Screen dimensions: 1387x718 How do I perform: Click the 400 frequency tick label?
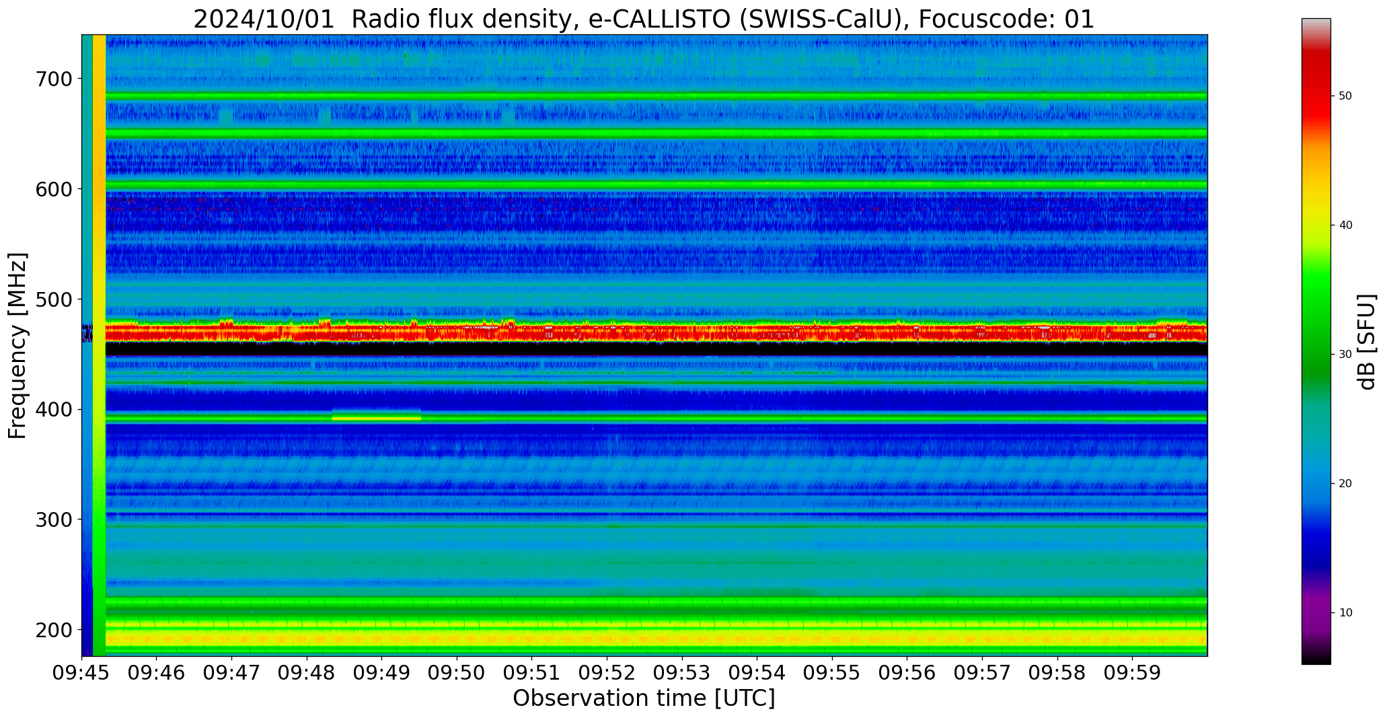pos(54,410)
